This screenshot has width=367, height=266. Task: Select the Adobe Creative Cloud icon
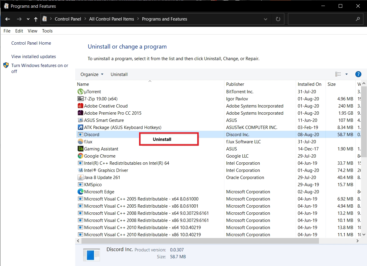(80, 106)
